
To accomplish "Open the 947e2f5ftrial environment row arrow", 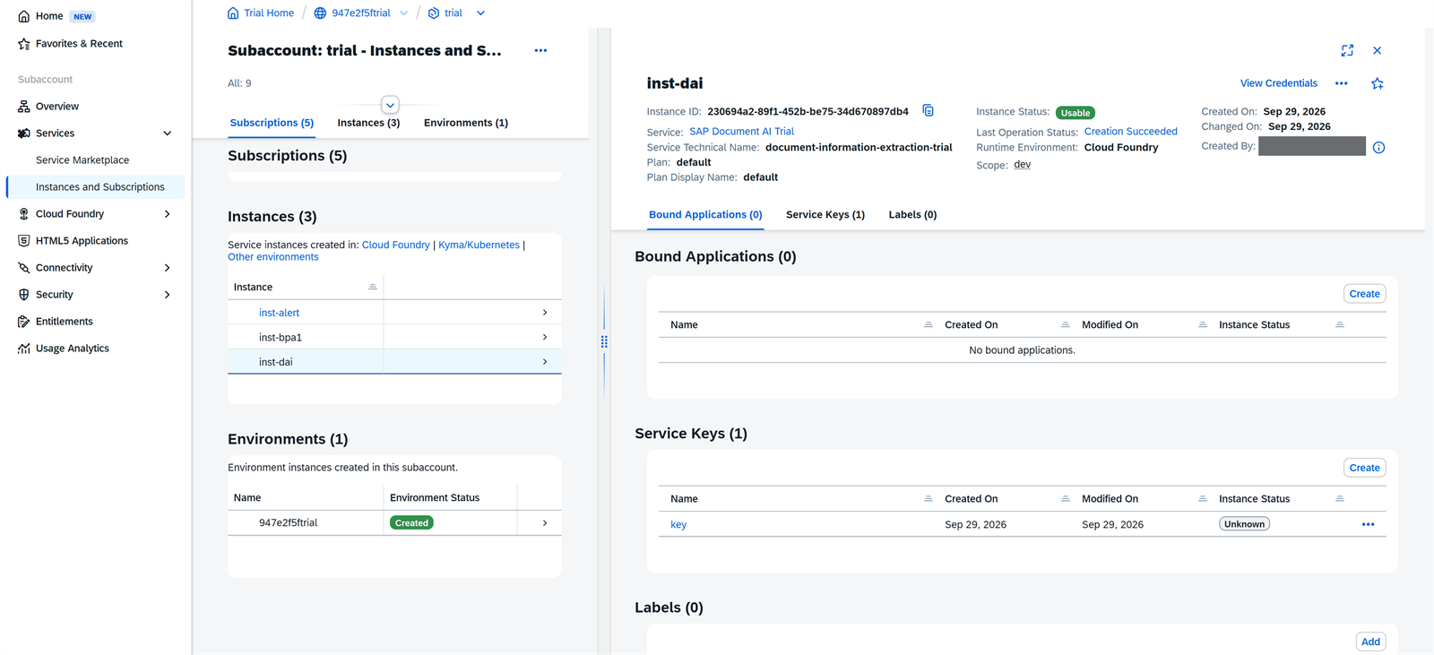I will click(x=545, y=522).
